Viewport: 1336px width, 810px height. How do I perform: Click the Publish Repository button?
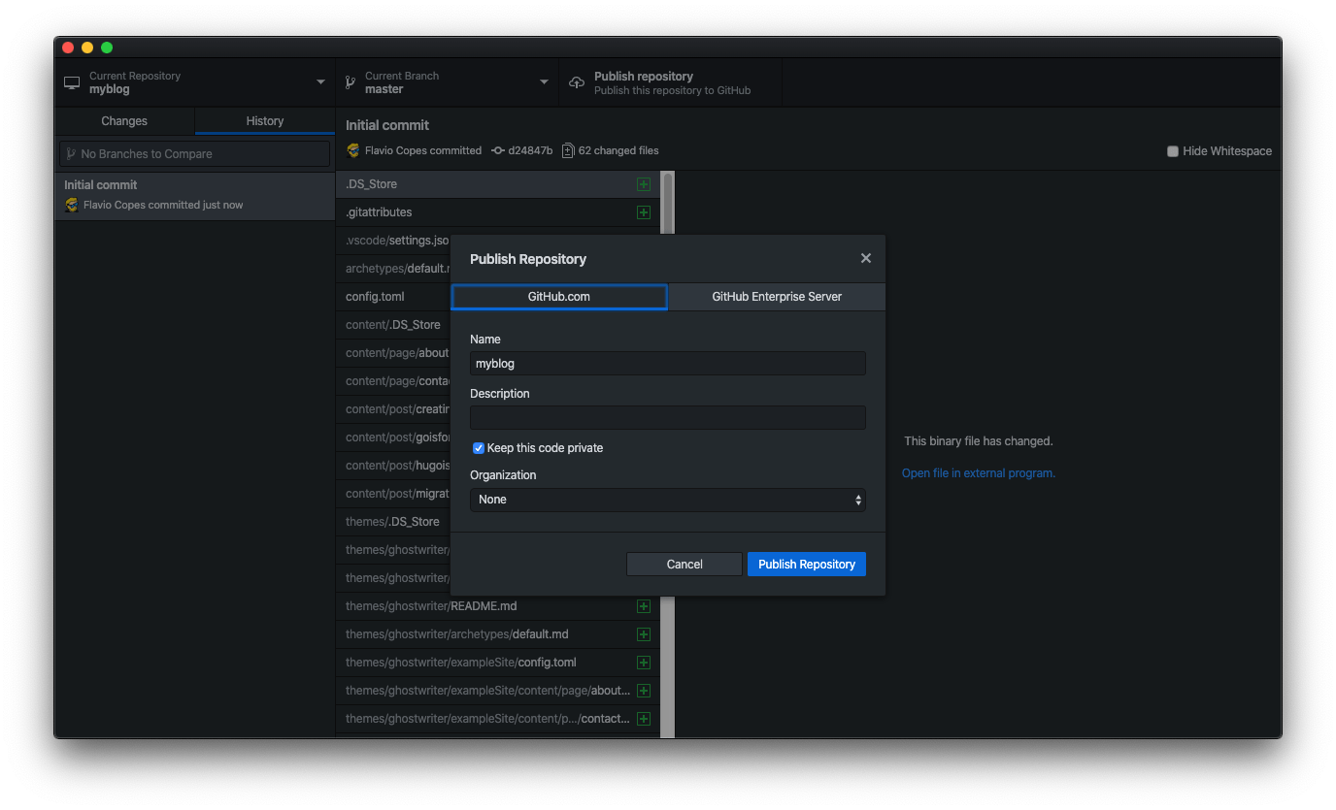tap(806, 564)
